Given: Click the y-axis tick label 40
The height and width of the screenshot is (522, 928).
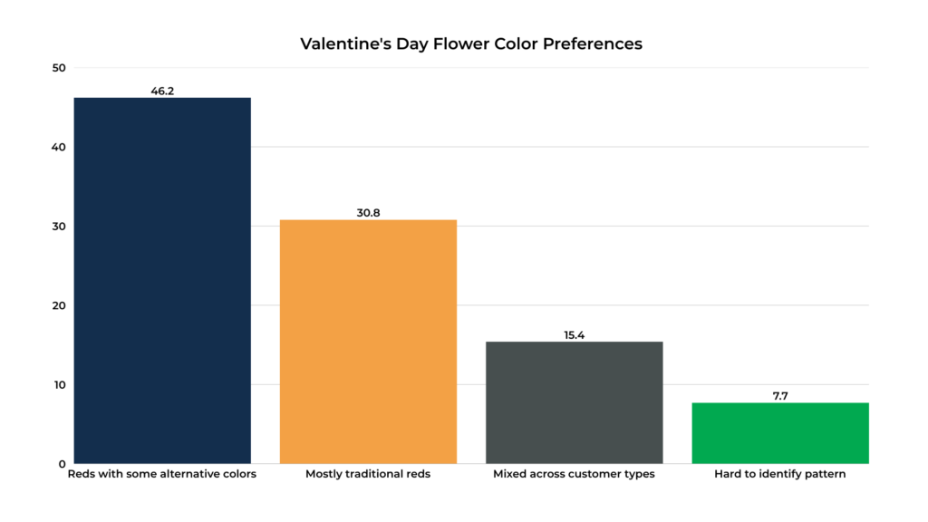Looking at the screenshot, I should (x=59, y=147).
